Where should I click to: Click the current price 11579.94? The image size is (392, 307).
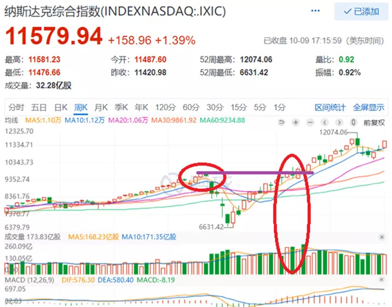click(54, 37)
